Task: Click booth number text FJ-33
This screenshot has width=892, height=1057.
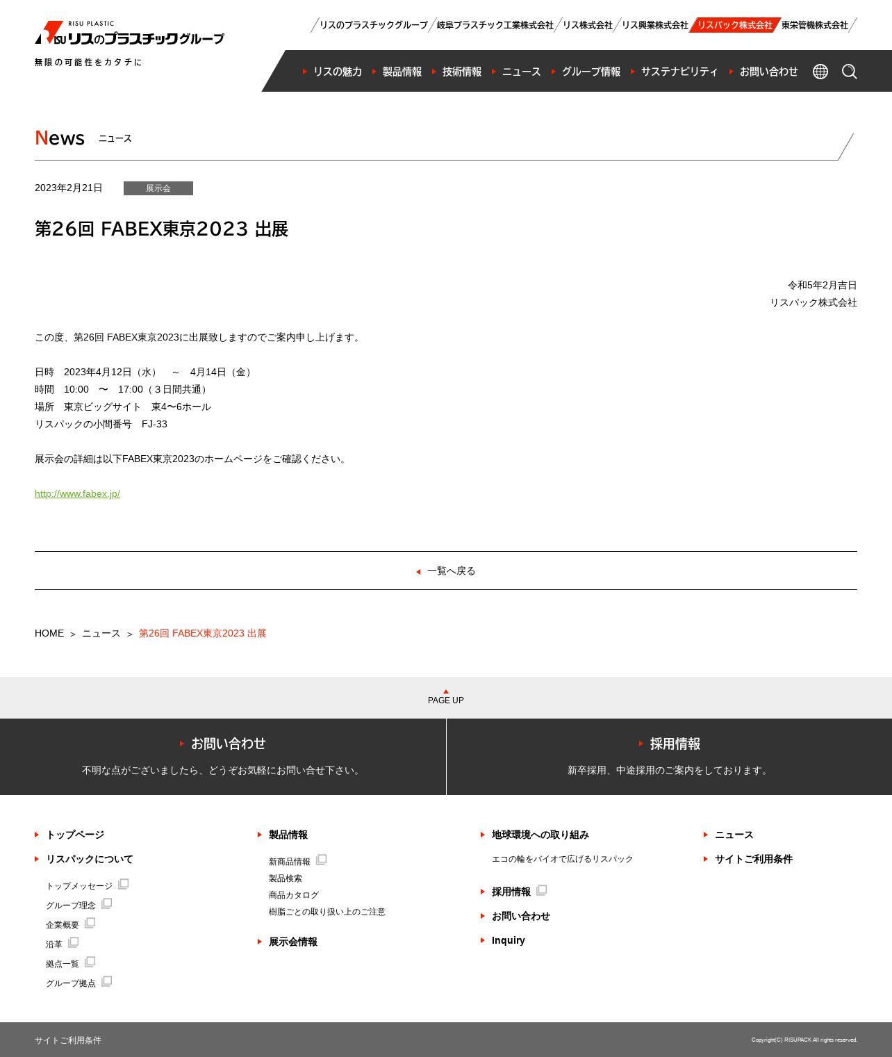Action: click(154, 424)
